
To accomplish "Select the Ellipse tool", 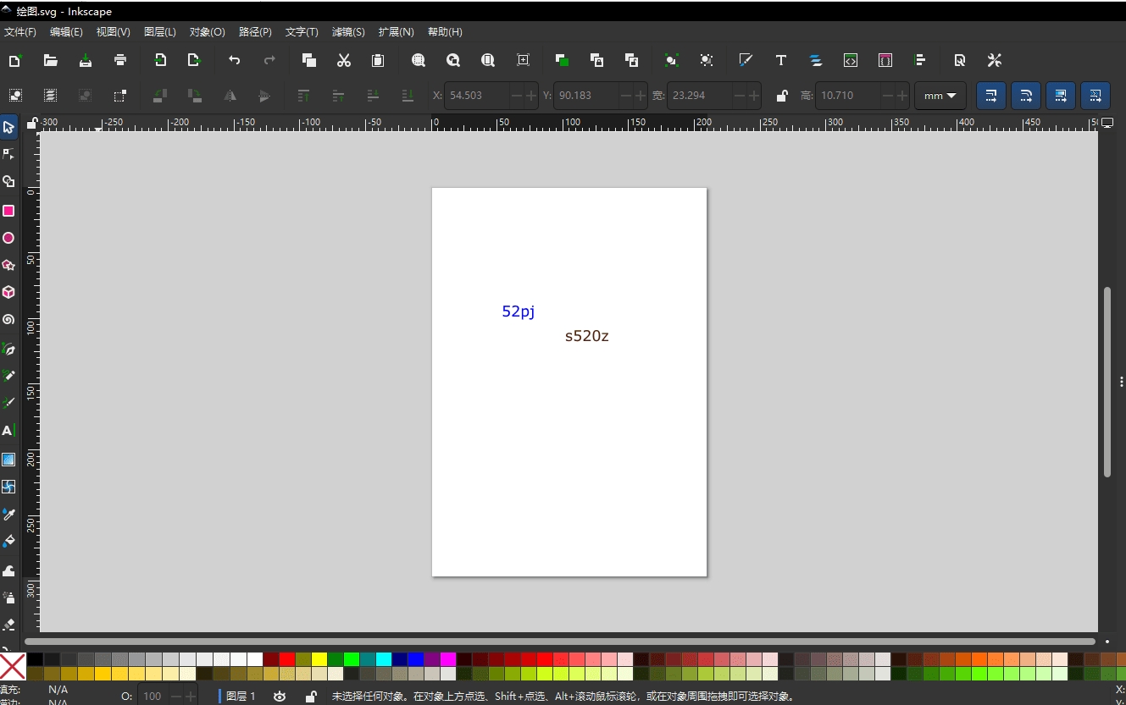I will click(x=8, y=239).
